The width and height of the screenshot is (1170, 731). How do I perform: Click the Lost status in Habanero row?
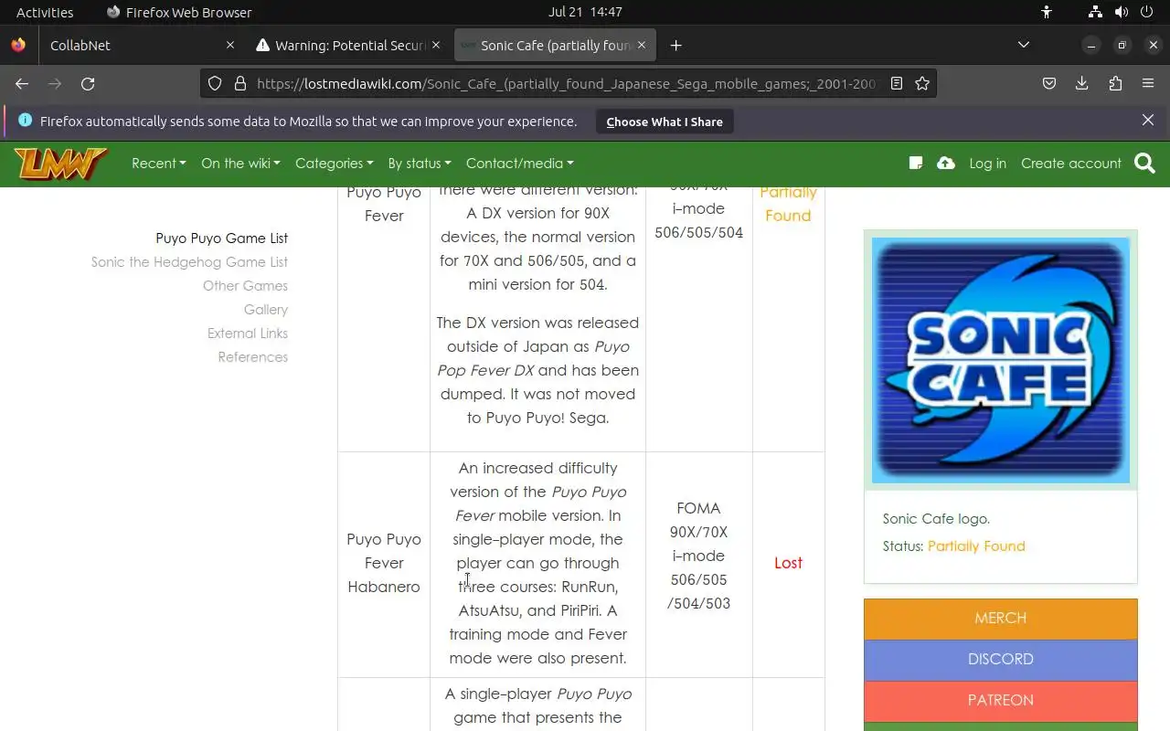tap(788, 563)
